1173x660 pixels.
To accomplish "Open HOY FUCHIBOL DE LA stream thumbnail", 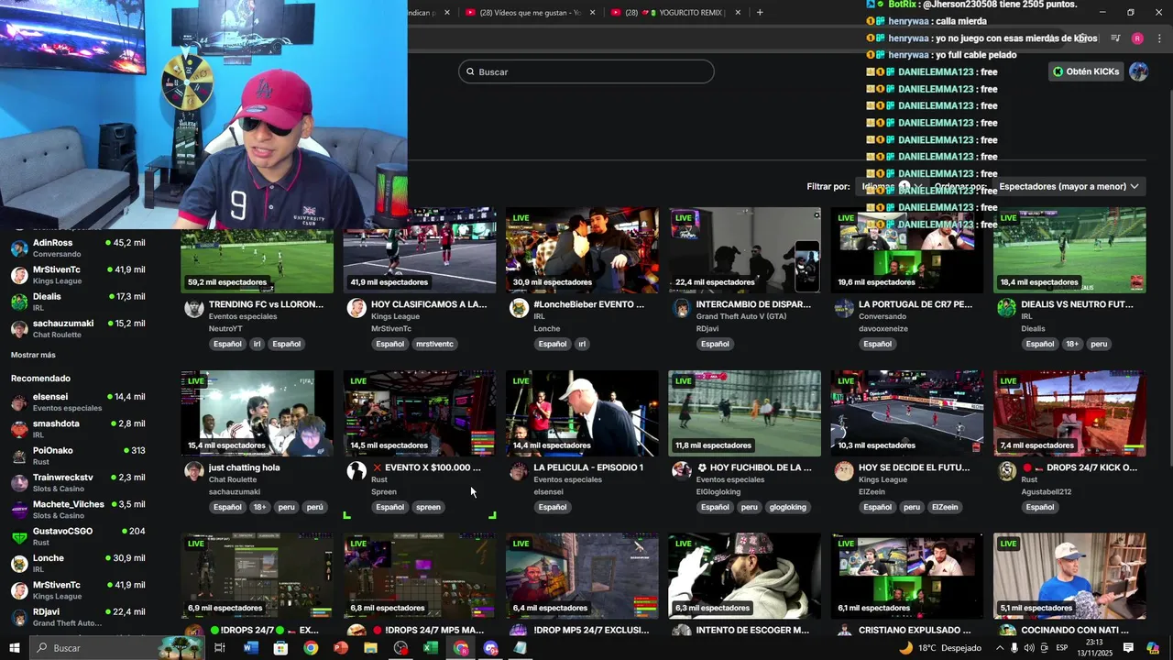I will pos(744,413).
